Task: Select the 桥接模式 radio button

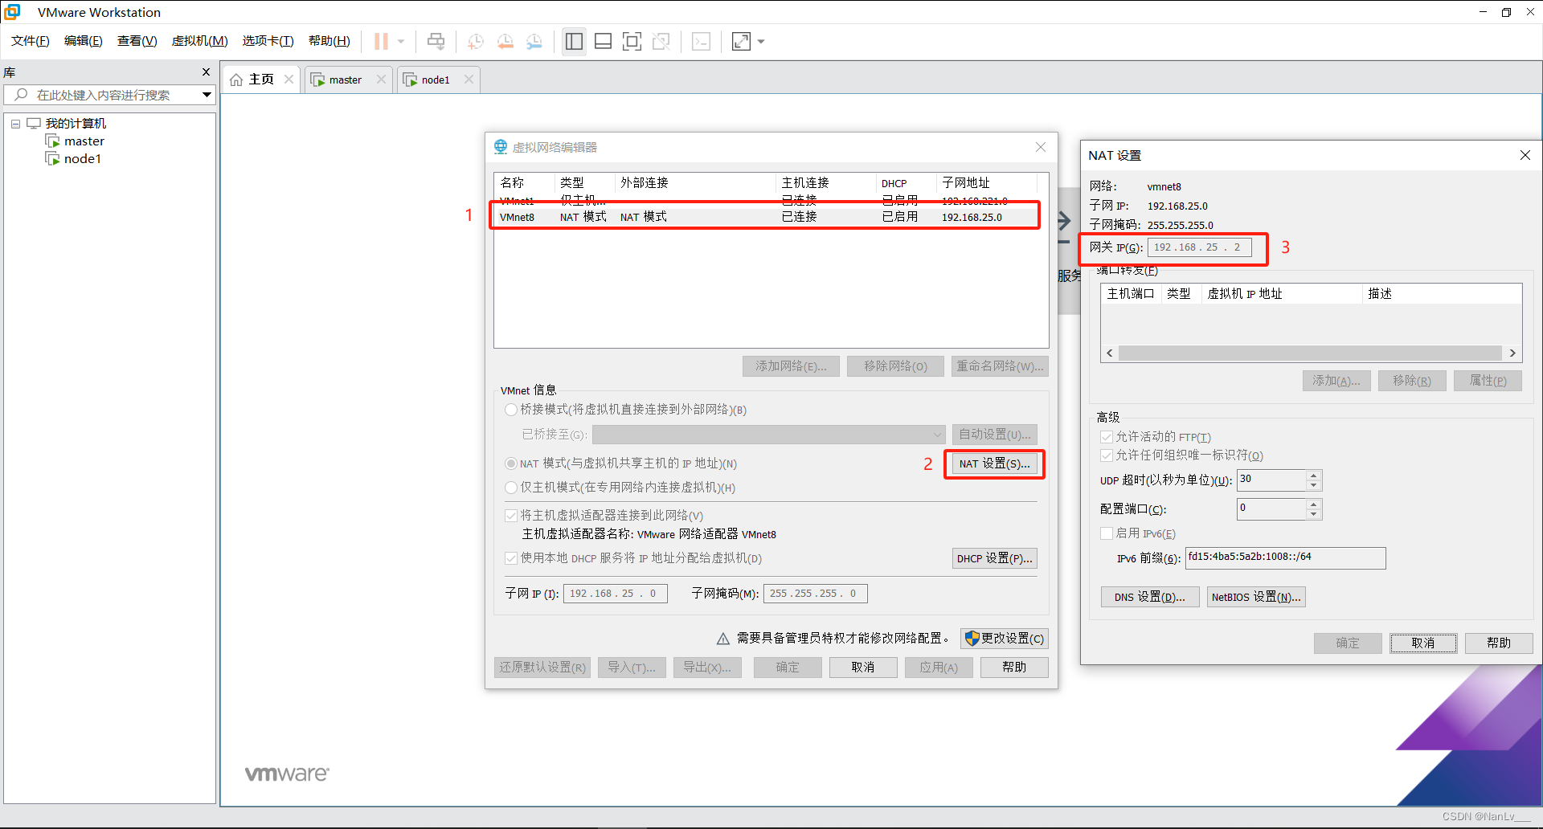Action: pyautogui.click(x=510, y=410)
